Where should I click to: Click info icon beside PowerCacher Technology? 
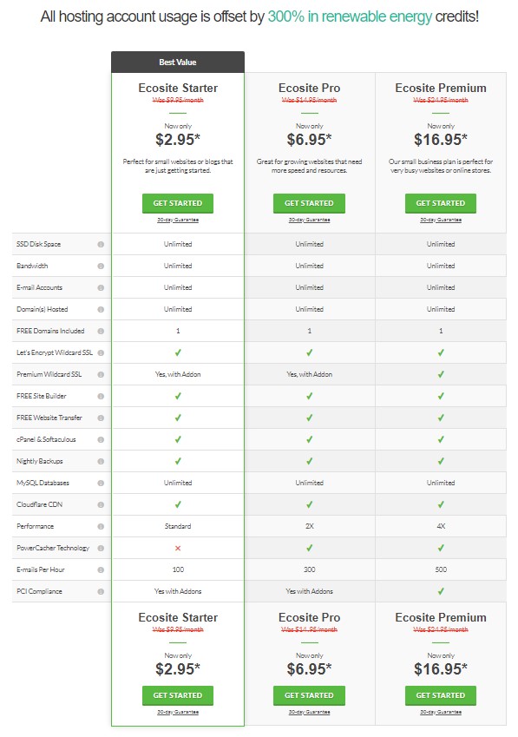pos(101,548)
